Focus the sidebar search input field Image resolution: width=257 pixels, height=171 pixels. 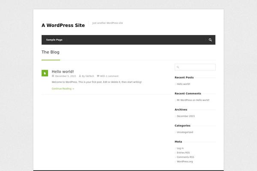click(x=195, y=67)
